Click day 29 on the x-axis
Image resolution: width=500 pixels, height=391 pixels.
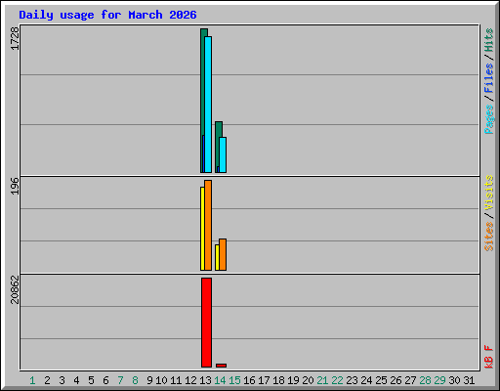[439, 380]
